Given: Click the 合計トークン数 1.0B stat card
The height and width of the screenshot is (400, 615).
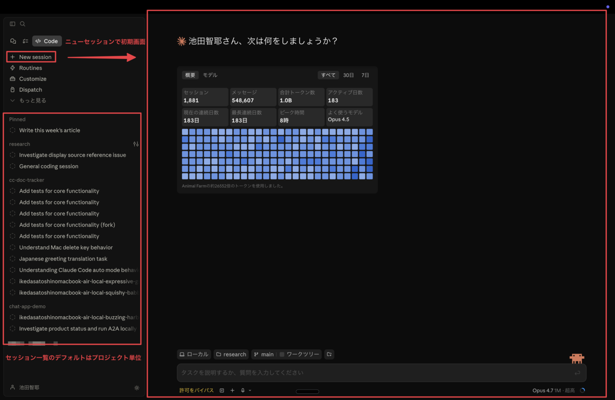Looking at the screenshot, I should (301, 96).
